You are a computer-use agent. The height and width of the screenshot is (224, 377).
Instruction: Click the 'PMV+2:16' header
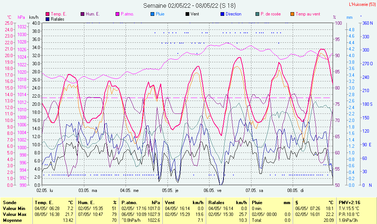[349, 203]
